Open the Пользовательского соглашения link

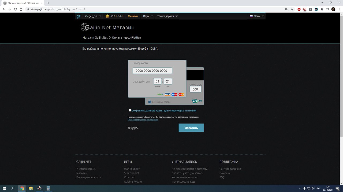tap(143, 120)
